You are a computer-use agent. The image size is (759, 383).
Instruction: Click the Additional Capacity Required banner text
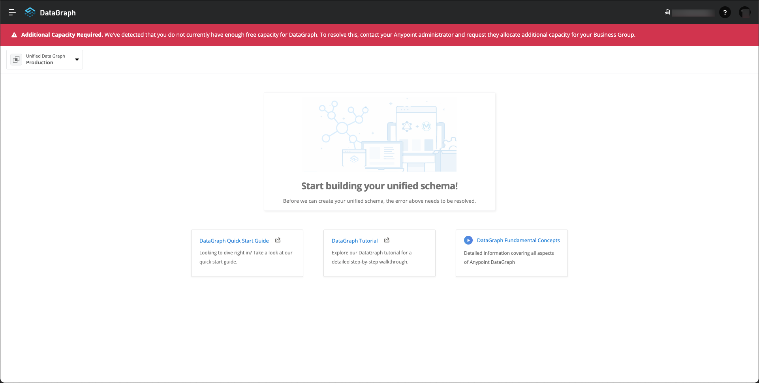[x=62, y=35]
